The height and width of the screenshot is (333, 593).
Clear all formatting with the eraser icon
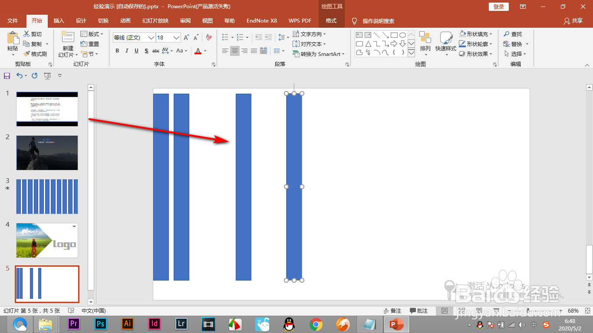tap(209, 38)
